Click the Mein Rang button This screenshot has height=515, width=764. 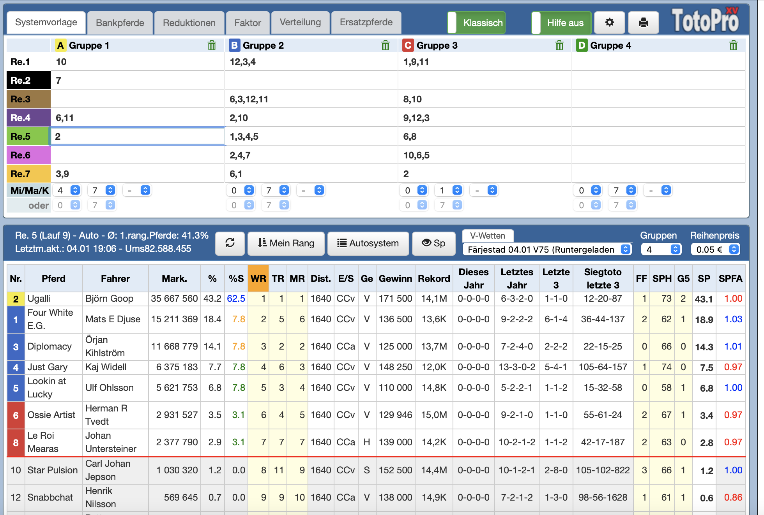tap(286, 243)
